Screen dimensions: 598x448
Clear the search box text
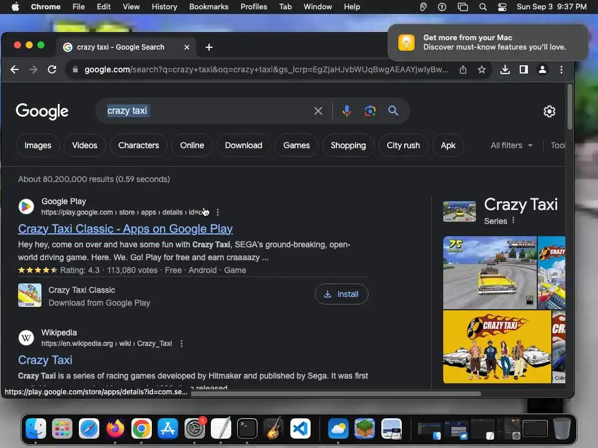(x=318, y=111)
